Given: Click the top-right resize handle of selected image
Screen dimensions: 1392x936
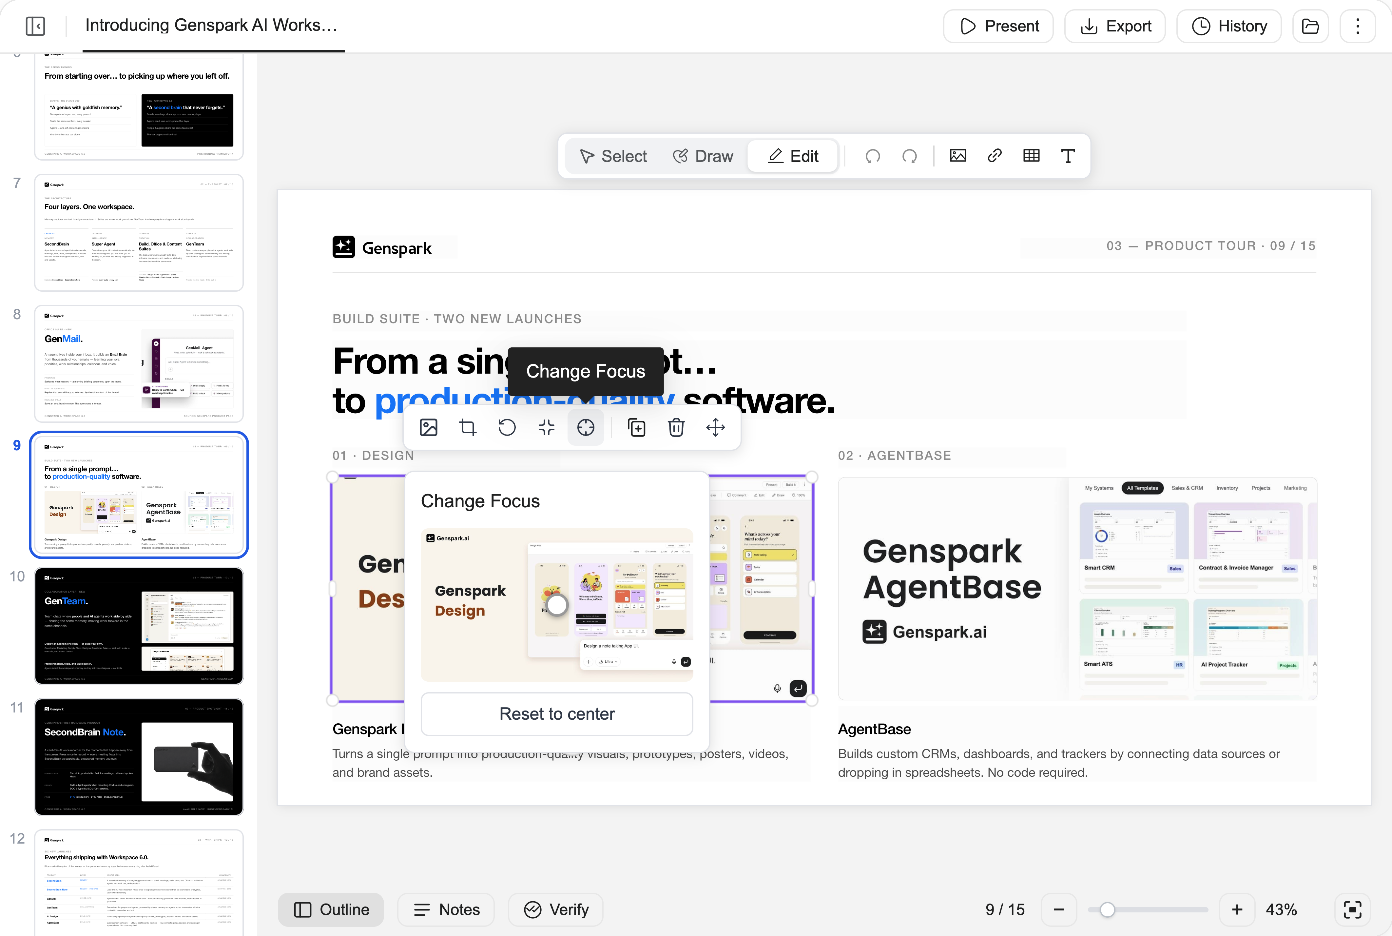Looking at the screenshot, I should point(812,477).
